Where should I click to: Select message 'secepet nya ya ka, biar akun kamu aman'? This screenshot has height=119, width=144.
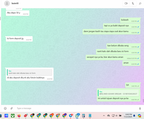[113, 57]
